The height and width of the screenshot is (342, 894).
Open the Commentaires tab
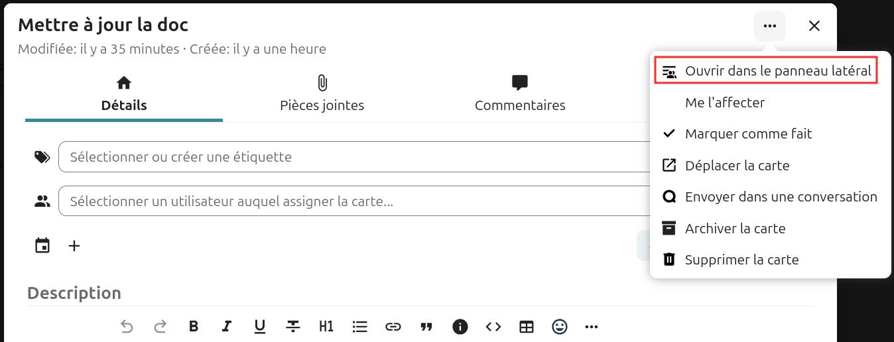[520, 94]
